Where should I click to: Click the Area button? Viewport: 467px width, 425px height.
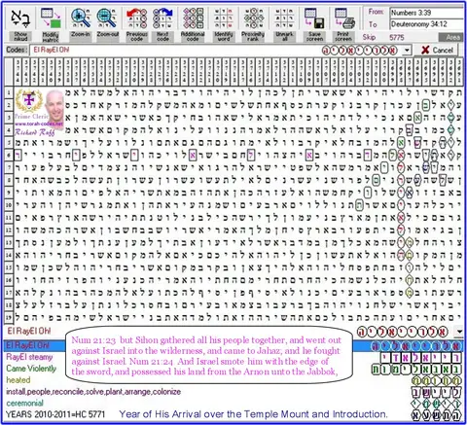click(451, 37)
